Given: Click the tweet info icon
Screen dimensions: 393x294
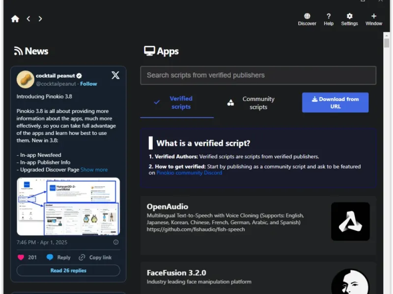Looking at the screenshot, I should tap(116, 242).
